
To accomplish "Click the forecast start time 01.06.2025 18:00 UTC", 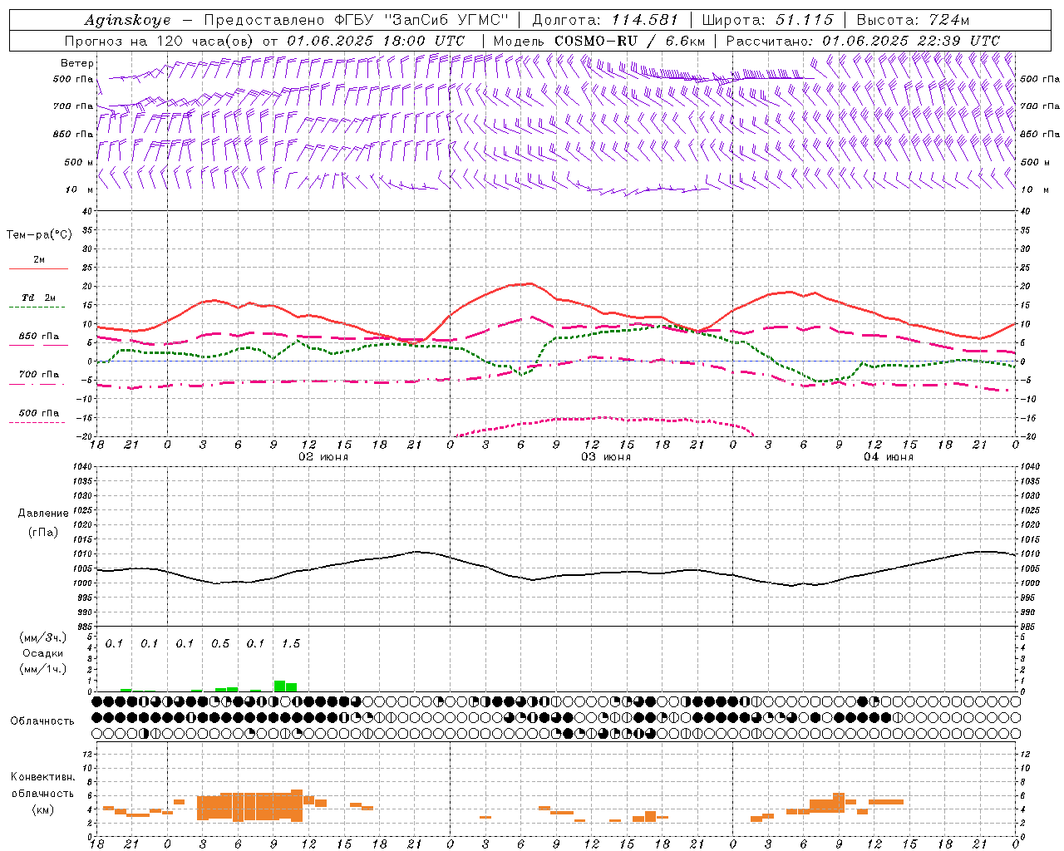I will tap(376, 41).
